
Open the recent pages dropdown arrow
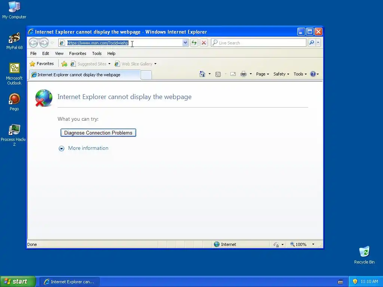[52, 43]
